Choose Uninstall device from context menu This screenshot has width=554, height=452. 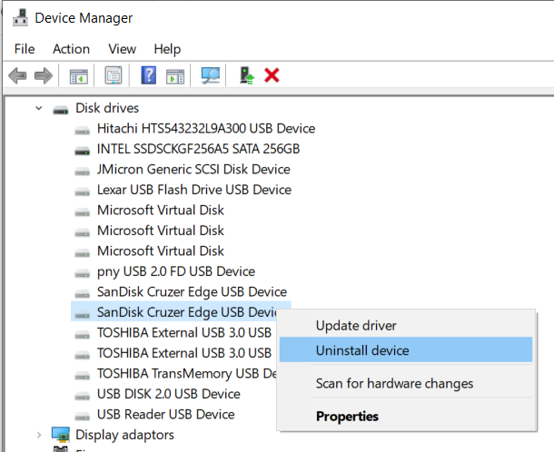tap(406, 349)
